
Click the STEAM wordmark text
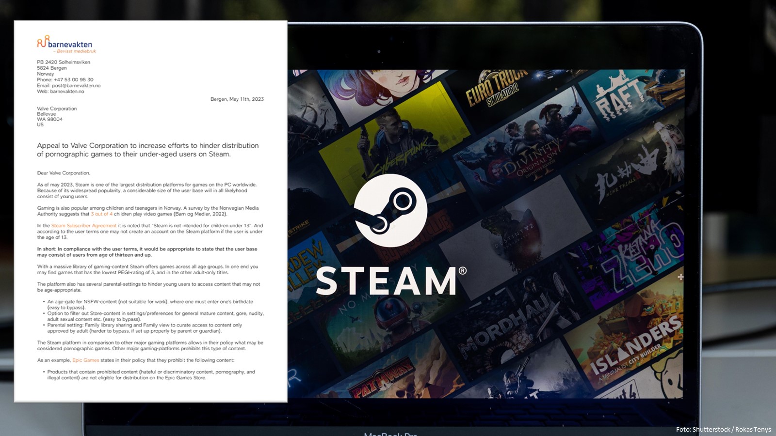click(x=388, y=281)
